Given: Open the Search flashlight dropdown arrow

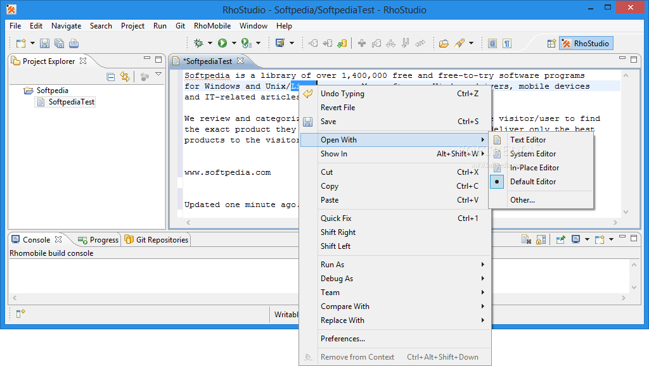Looking at the screenshot, I should (x=471, y=43).
